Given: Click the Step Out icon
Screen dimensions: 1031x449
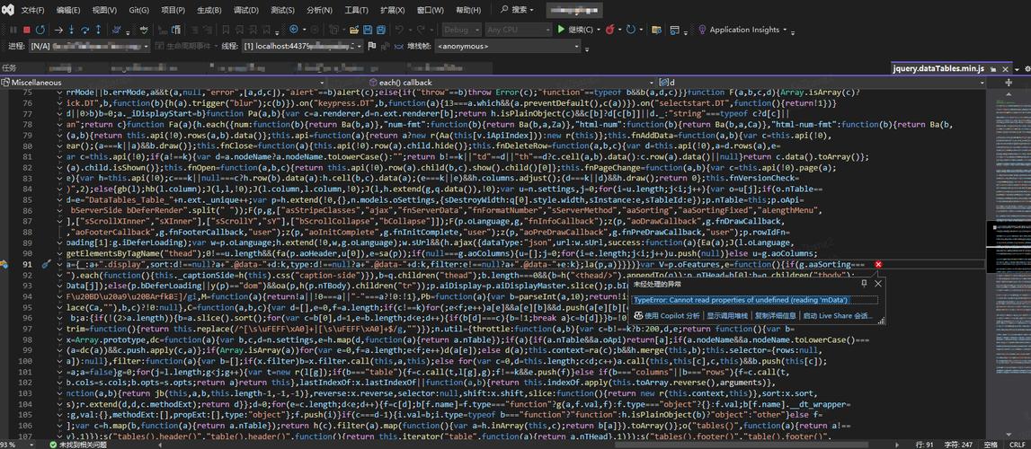Looking at the screenshot, I should pyautogui.click(x=98, y=30).
